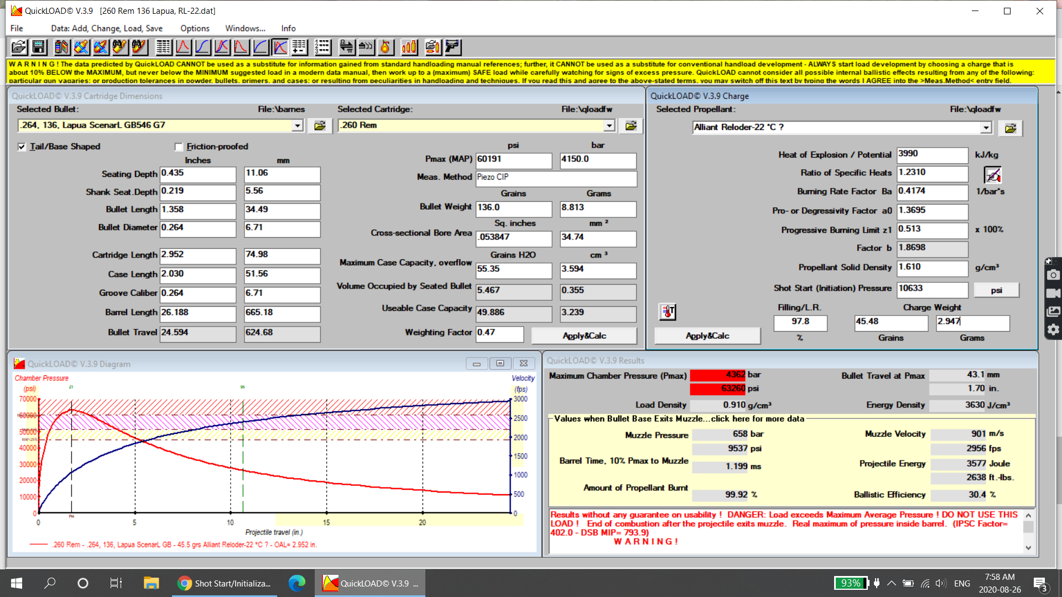
Task: Click Apply&Calc in Cartridge Dimensions panel
Action: click(x=584, y=336)
